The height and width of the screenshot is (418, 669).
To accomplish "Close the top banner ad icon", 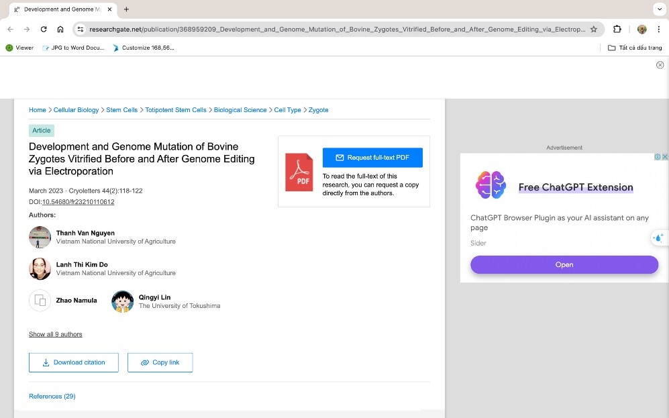I will pos(660,65).
